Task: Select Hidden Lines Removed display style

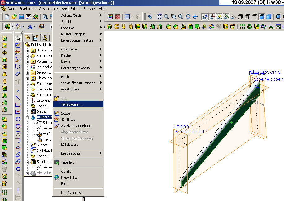Action: [x=255, y=17]
